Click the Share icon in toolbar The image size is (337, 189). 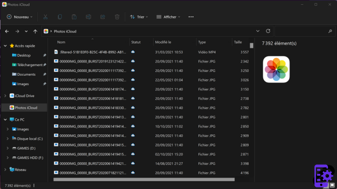[x=103, y=17]
